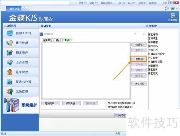This screenshot has width=180, height=136.
Task: Click the smiley face feedback icon
Action: 167,8
